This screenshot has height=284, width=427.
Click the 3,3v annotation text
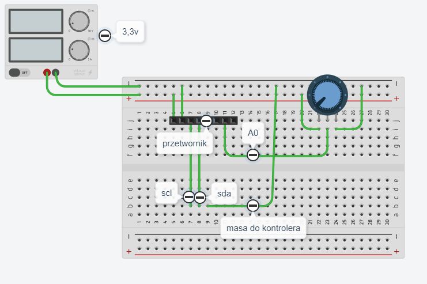pos(130,32)
